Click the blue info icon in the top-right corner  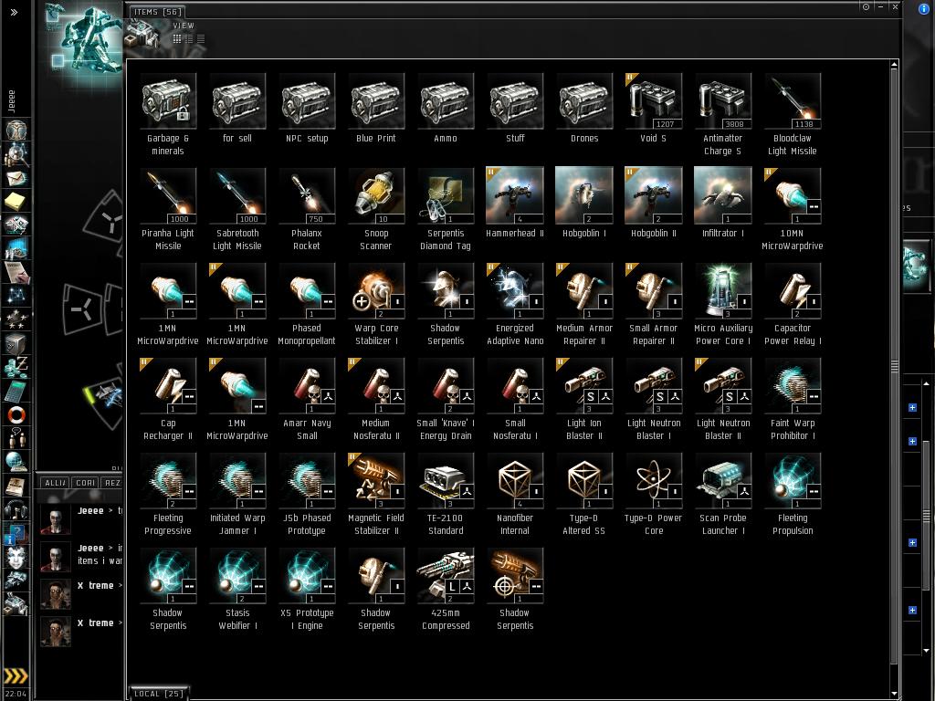925,8
